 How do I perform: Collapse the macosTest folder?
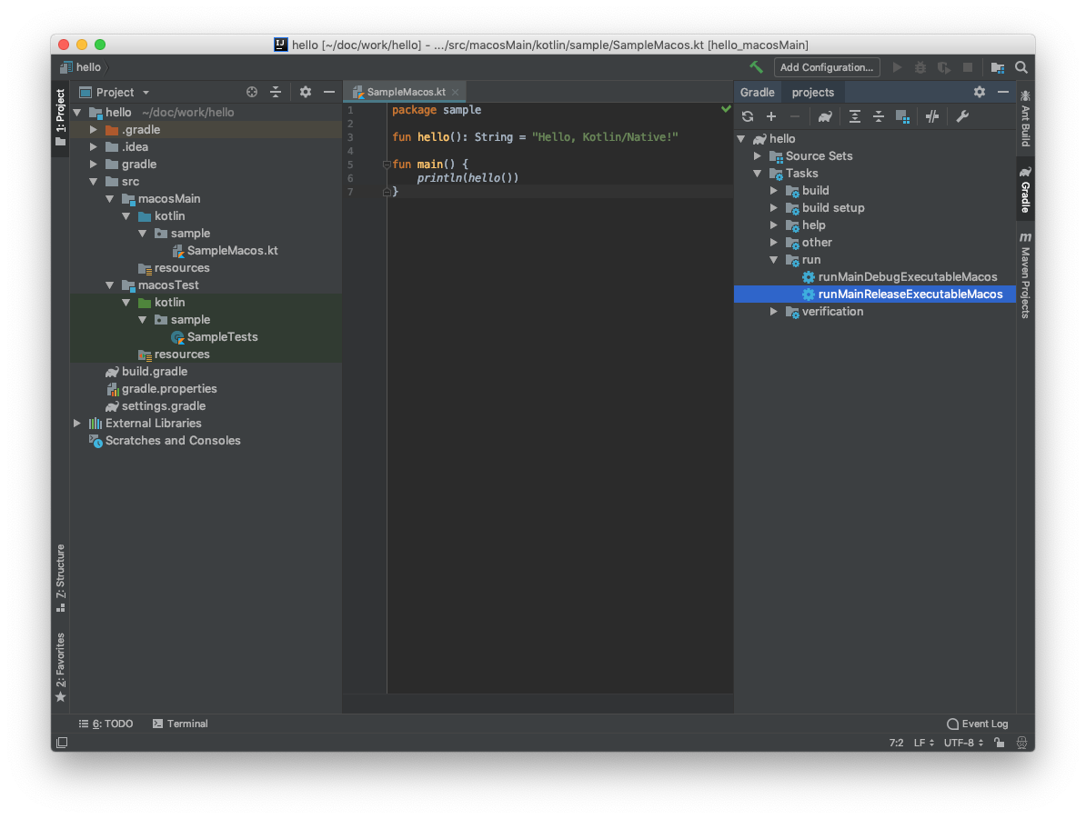(110, 285)
